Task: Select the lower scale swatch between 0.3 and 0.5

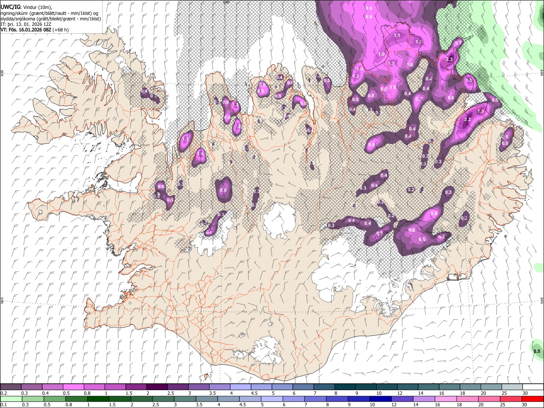Action: tap(32, 399)
